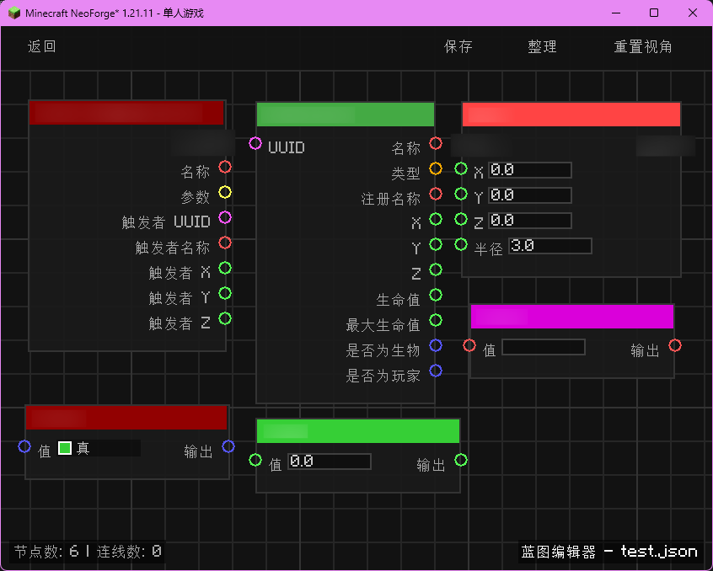Click the green 半径 input pin
Screen dimensions: 713x571
(461, 244)
